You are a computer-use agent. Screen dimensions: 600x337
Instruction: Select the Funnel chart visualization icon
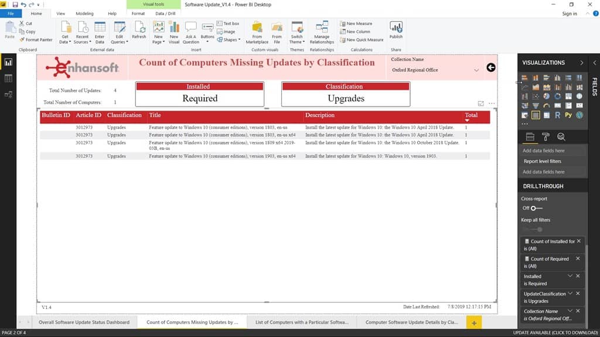(536, 106)
